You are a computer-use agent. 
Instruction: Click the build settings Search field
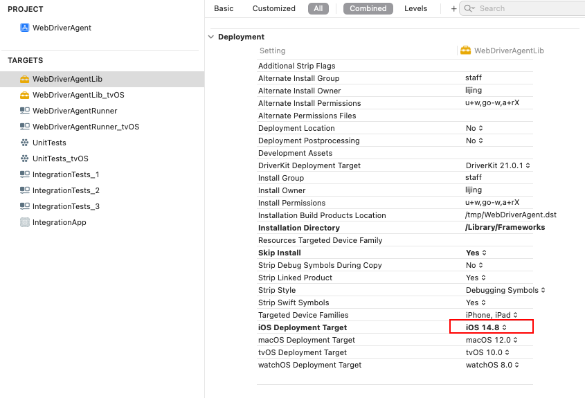pyautogui.click(x=526, y=8)
